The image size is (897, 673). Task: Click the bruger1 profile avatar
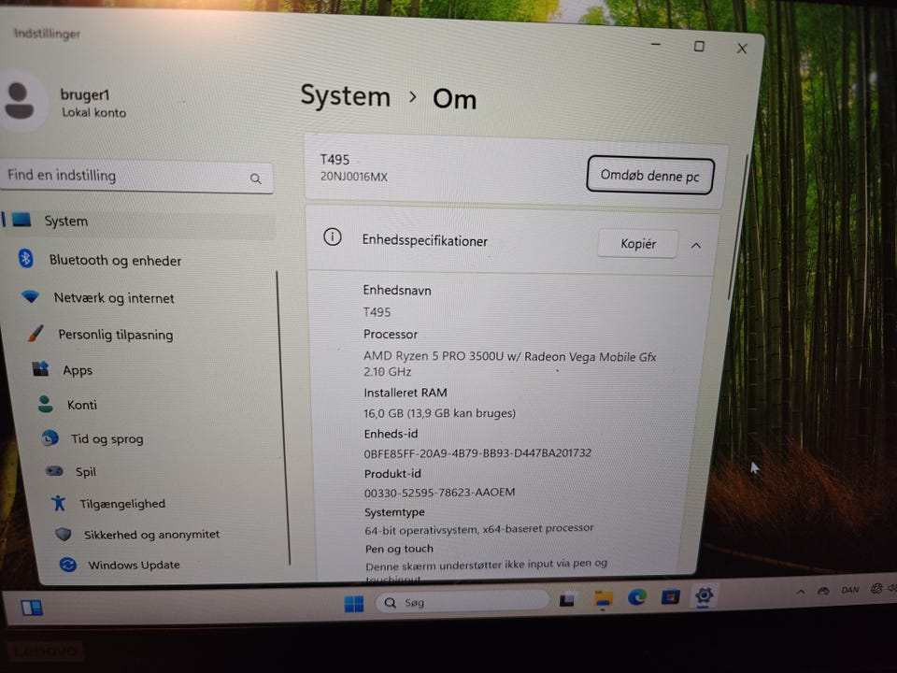[20, 101]
